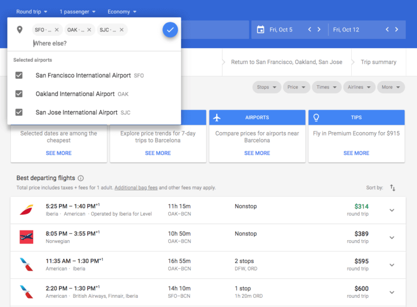Select Return to San Francisco, Oakland, San Jose step
This screenshot has height=307, width=417.
287,62
